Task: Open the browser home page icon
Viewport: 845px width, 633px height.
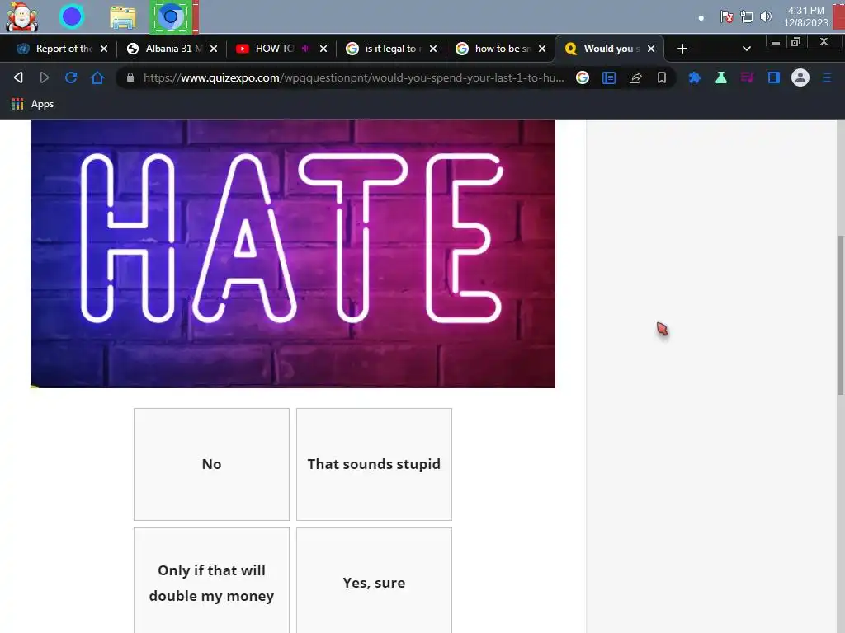Action: (x=97, y=77)
